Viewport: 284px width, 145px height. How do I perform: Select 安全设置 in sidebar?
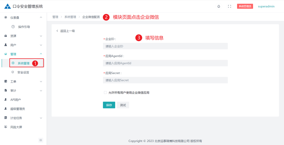(23, 72)
